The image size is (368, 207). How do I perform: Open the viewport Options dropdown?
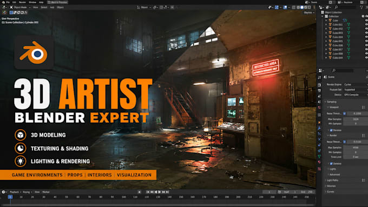click(309, 12)
